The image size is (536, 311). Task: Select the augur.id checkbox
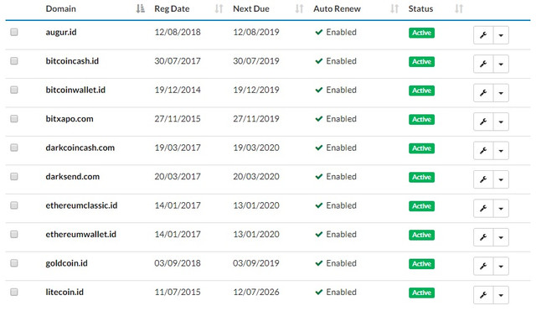point(14,32)
